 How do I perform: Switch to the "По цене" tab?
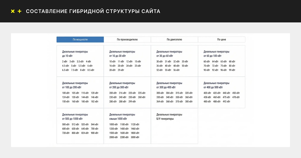pos(221,39)
